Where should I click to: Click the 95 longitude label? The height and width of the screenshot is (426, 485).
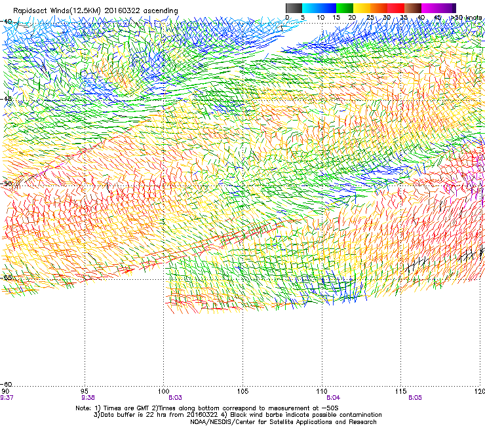click(x=85, y=391)
